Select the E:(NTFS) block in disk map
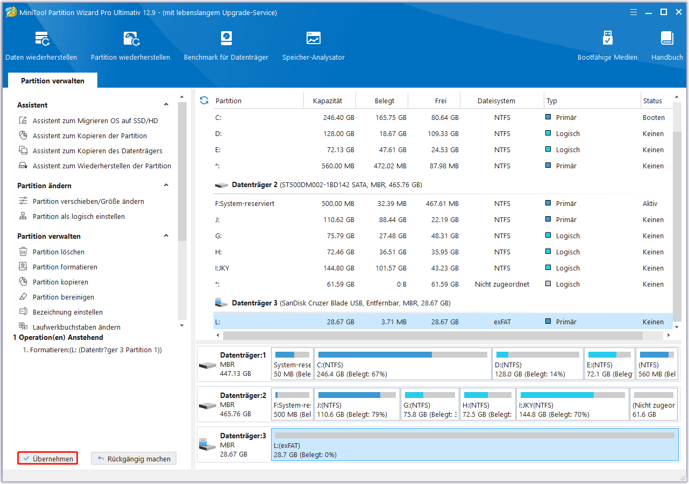The image size is (689, 484). 609,365
